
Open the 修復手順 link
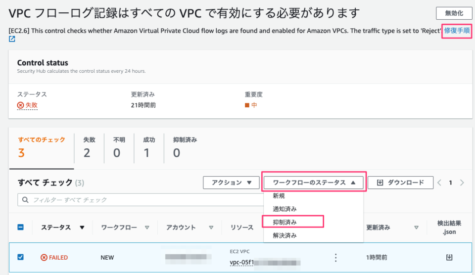457,31
